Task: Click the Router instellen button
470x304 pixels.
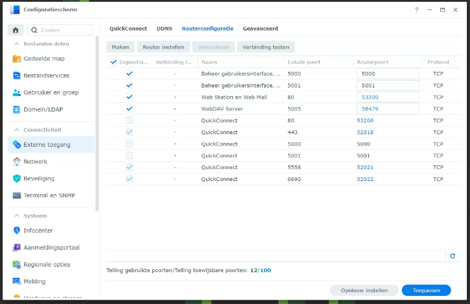Action: (164, 47)
